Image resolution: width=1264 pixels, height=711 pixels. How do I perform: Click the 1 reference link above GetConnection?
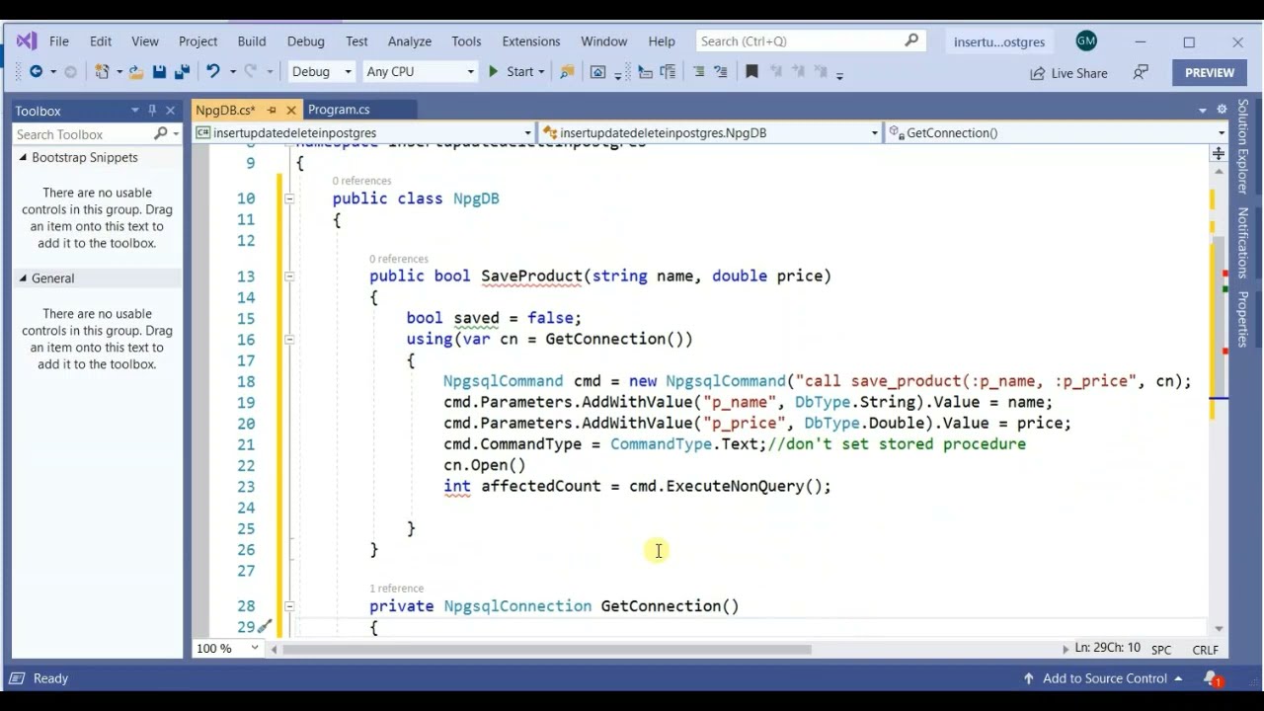[x=396, y=589]
